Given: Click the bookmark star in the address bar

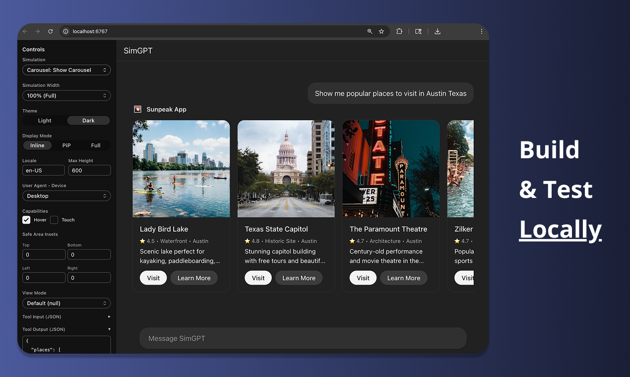Looking at the screenshot, I should pos(381,31).
